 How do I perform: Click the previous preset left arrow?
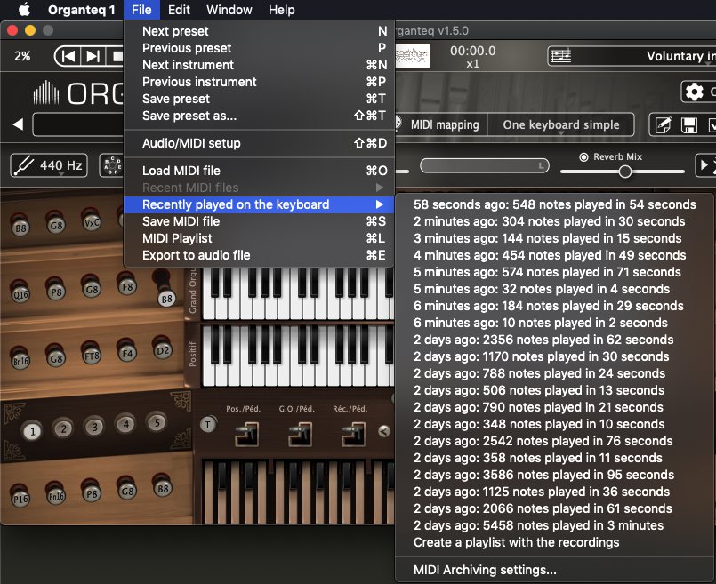(x=18, y=124)
